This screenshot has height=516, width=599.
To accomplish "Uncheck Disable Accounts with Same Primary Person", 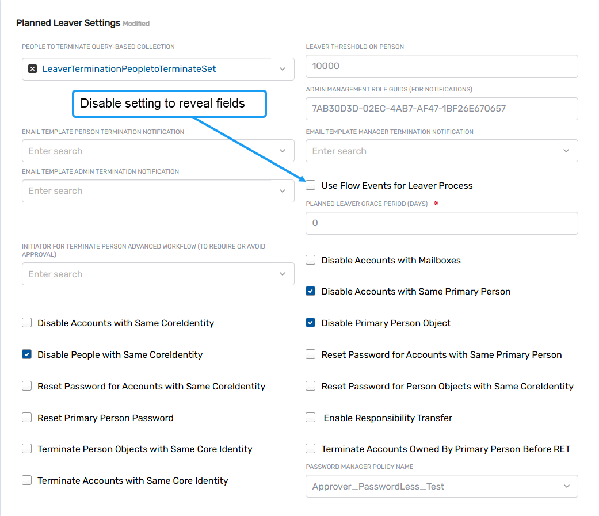I will point(310,291).
